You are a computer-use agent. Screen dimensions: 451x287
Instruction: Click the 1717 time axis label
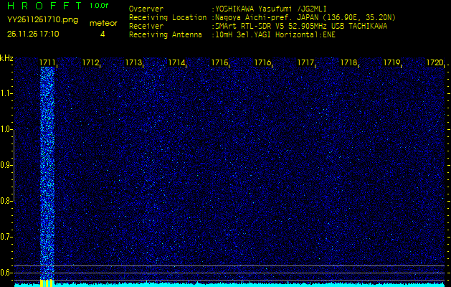click(305, 62)
